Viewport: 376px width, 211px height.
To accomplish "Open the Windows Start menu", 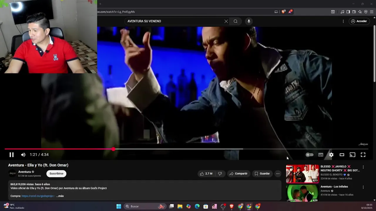I will pos(119,206).
